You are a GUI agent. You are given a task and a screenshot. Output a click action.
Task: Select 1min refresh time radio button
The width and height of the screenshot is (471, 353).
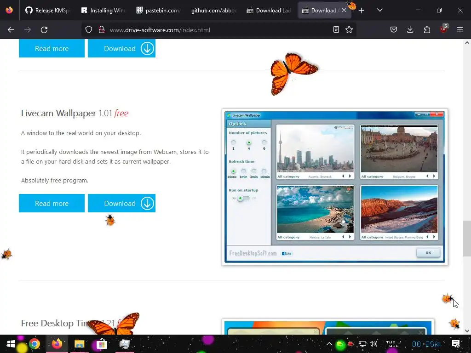243,171
